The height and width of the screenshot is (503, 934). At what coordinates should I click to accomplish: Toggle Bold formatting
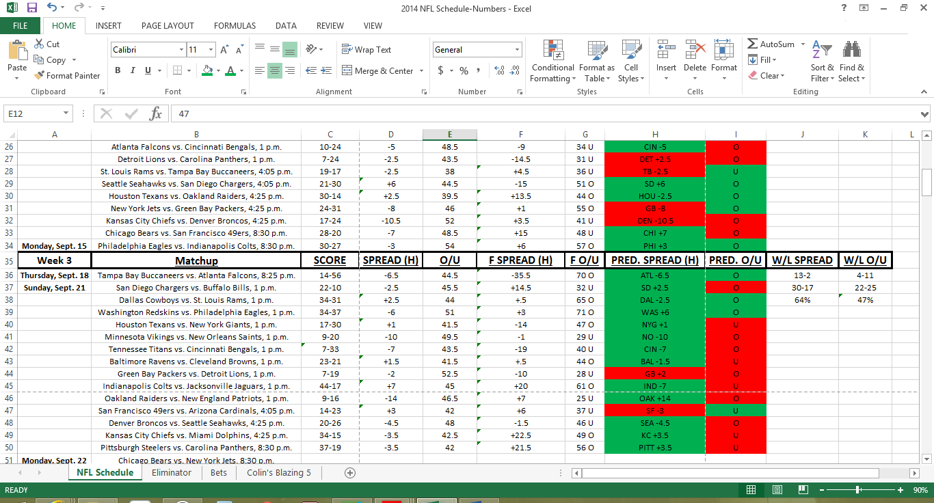[118, 70]
